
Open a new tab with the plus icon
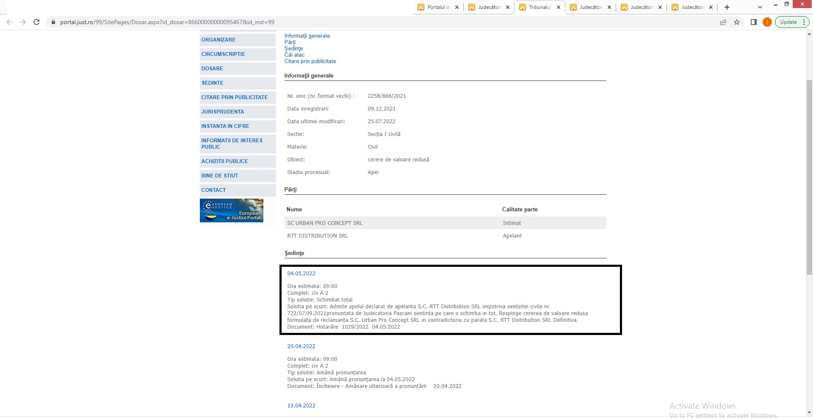point(727,7)
